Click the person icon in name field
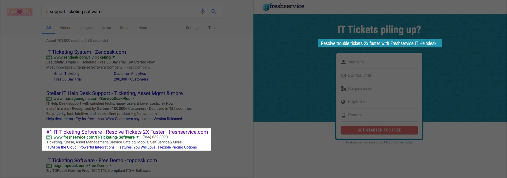The width and height of the screenshot is (507, 178). pyautogui.click(x=343, y=62)
